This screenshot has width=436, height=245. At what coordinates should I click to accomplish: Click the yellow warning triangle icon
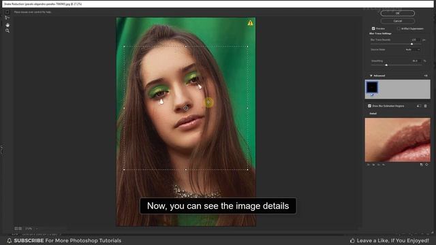pyautogui.click(x=250, y=22)
